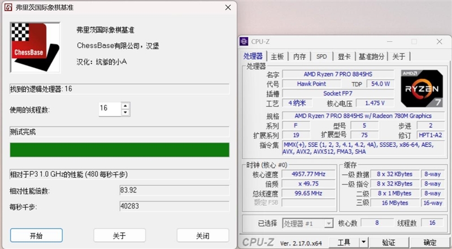Open the 关于 tab in CPU-Z
This screenshot has height=249, width=452.
[x=399, y=56]
